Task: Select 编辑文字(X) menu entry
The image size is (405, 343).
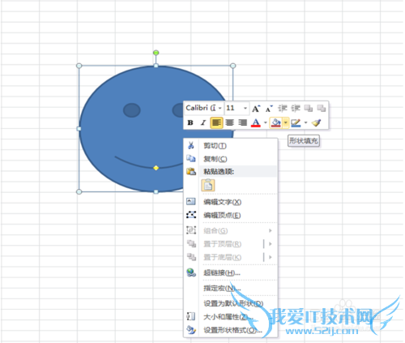Action: 230,202
